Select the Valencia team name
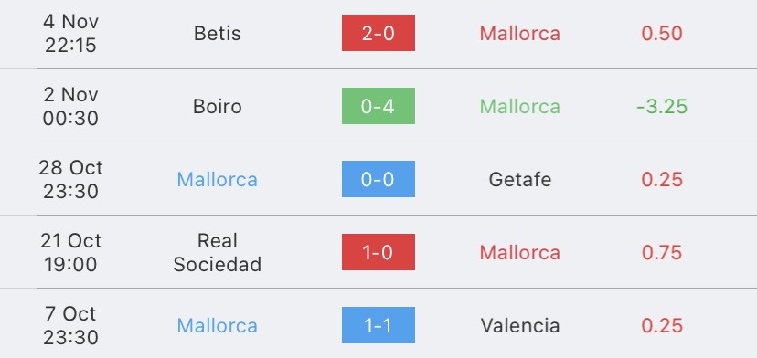This screenshot has height=358, width=757. 520,326
